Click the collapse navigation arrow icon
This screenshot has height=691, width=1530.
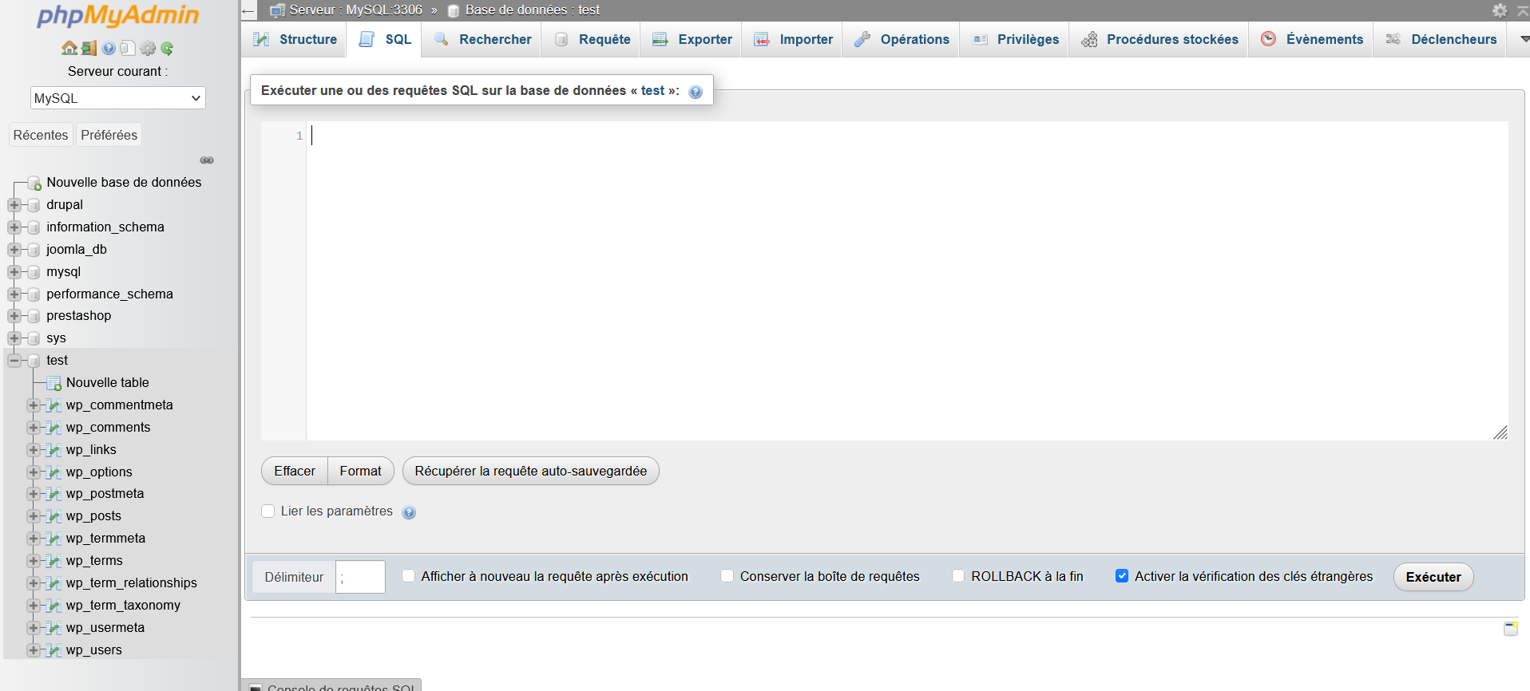pyautogui.click(x=248, y=11)
